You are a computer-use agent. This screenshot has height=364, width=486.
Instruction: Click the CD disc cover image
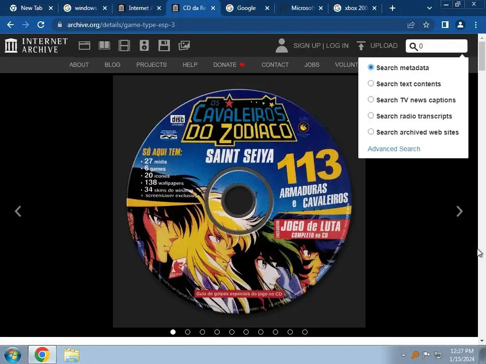click(239, 201)
